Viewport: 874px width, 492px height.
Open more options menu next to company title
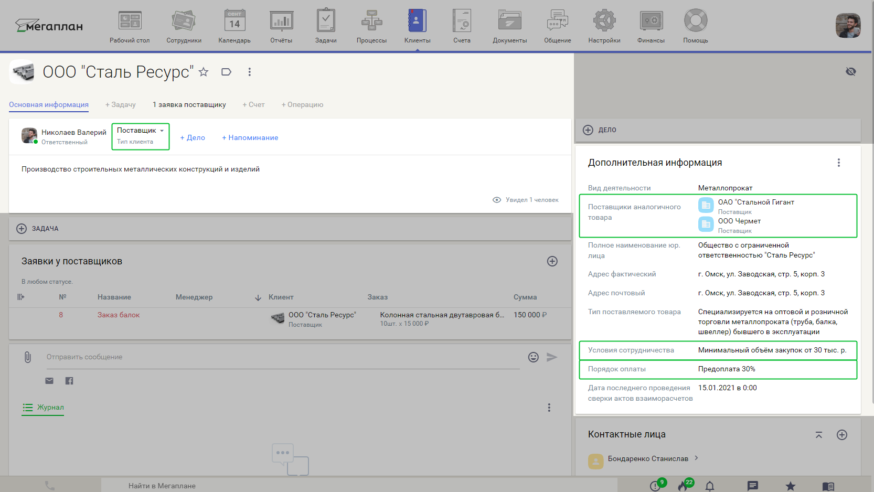(x=250, y=72)
